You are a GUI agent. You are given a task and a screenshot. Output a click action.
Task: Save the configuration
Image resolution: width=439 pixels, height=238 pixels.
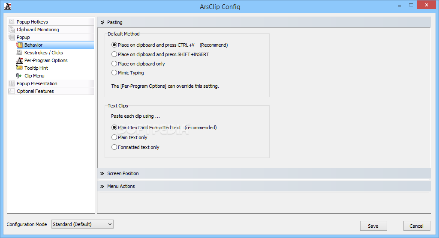pos(373,226)
